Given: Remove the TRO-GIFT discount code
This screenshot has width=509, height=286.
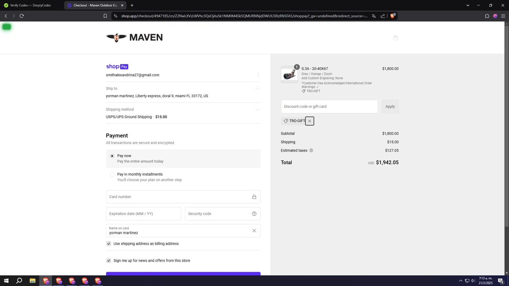Looking at the screenshot, I should [x=309, y=121].
